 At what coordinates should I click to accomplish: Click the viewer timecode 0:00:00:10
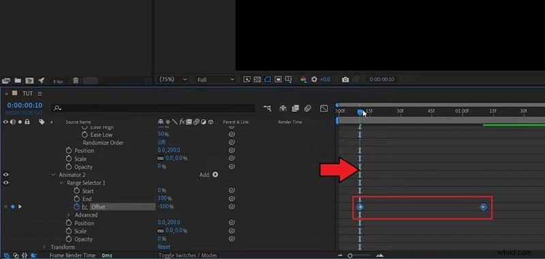(x=381, y=80)
